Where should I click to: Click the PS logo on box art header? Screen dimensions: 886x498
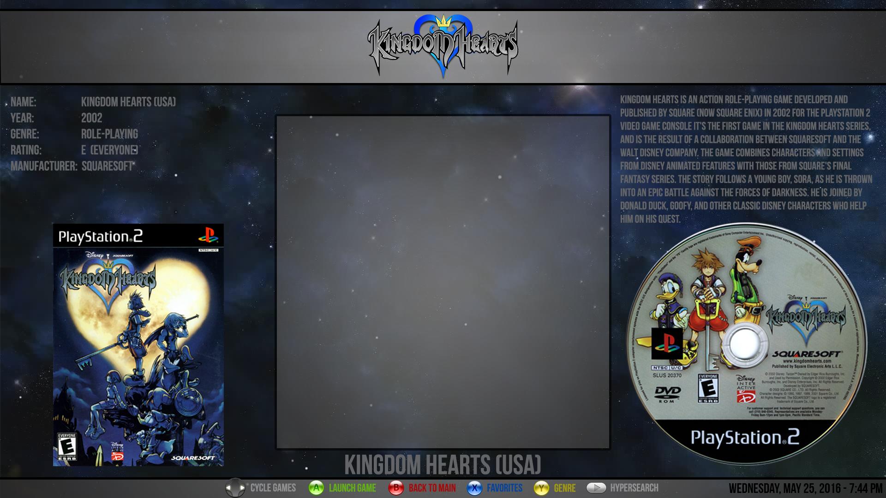pyautogui.click(x=208, y=235)
